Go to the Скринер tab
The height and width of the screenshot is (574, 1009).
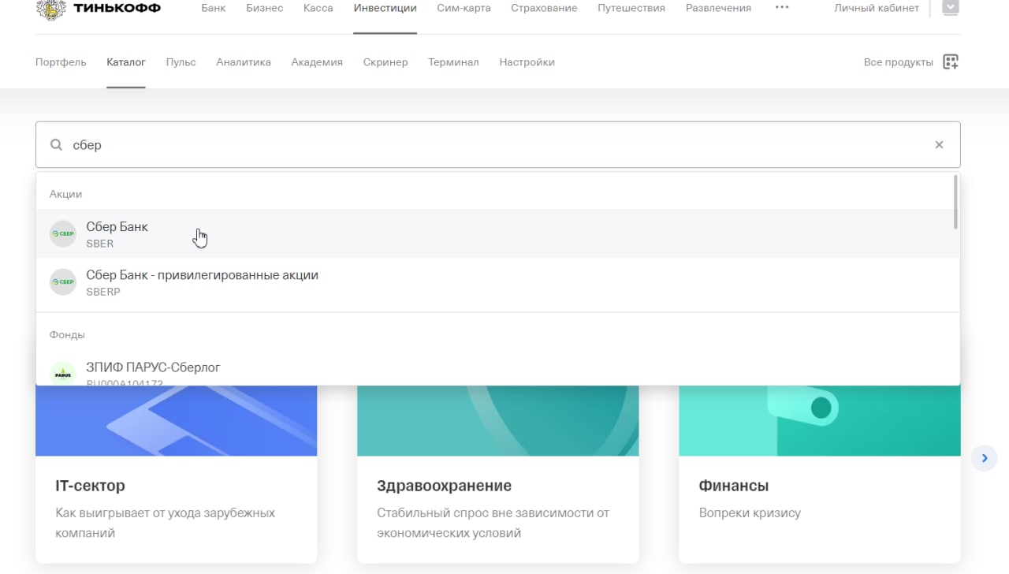pos(385,62)
